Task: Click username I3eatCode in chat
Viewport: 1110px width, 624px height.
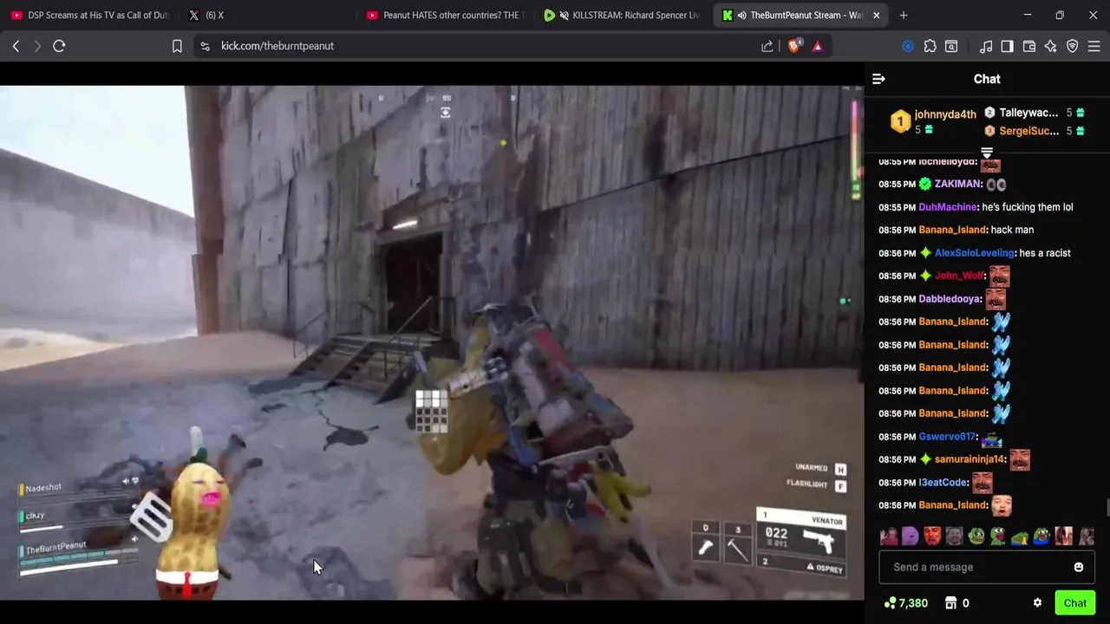Action: pos(943,483)
